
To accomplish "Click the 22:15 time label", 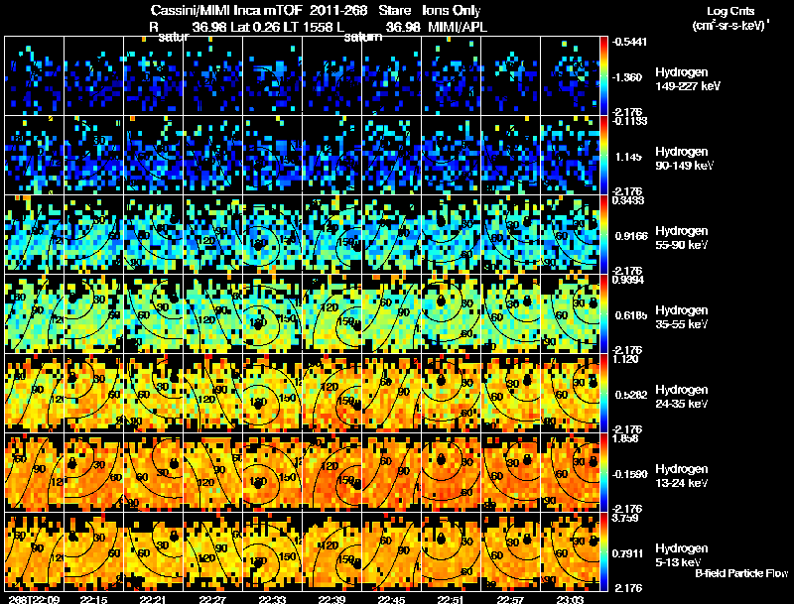I will pos(93,600).
